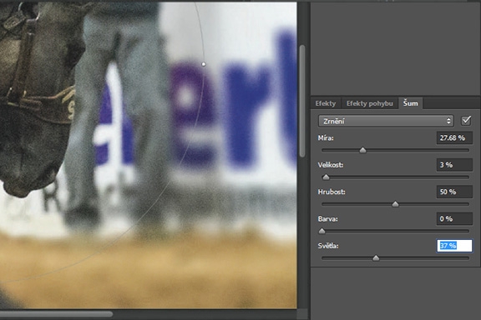481x320 pixels.
Task: Click the Hrubost slider handle
Action: [395, 204]
